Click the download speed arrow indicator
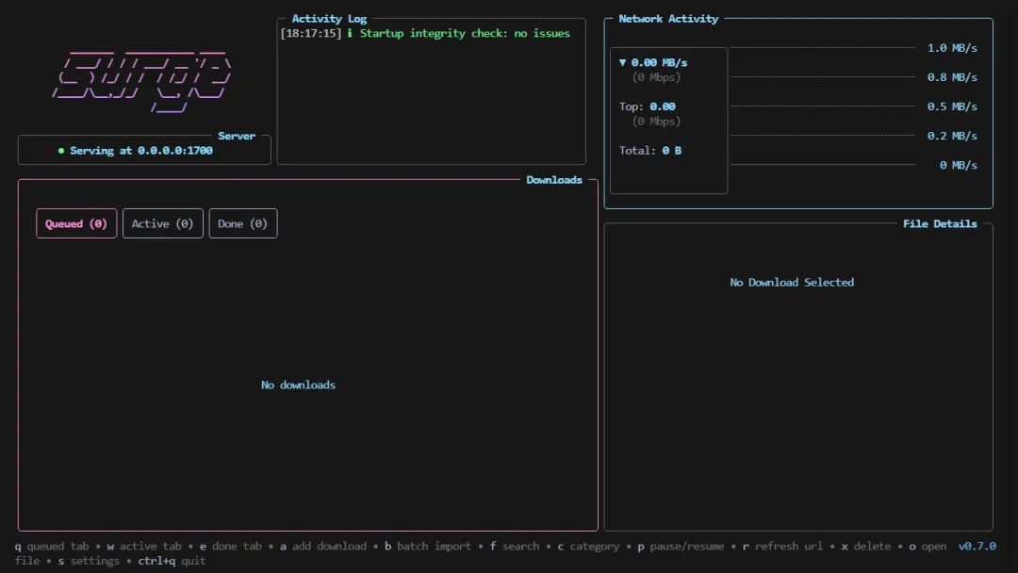 [x=623, y=62]
